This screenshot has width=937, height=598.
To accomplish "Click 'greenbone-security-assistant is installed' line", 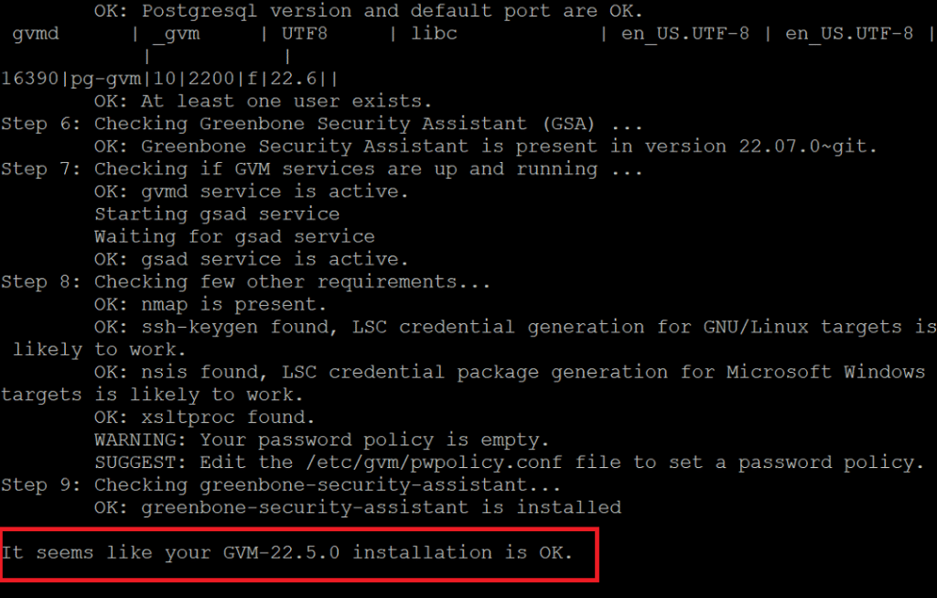I will point(358,507).
